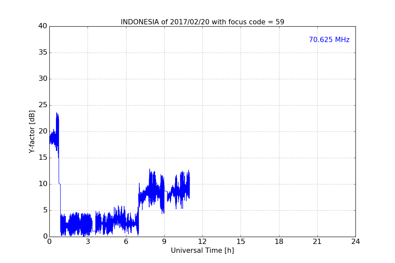
Task: Click the x-axis tick label 24
Action: (355, 242)
